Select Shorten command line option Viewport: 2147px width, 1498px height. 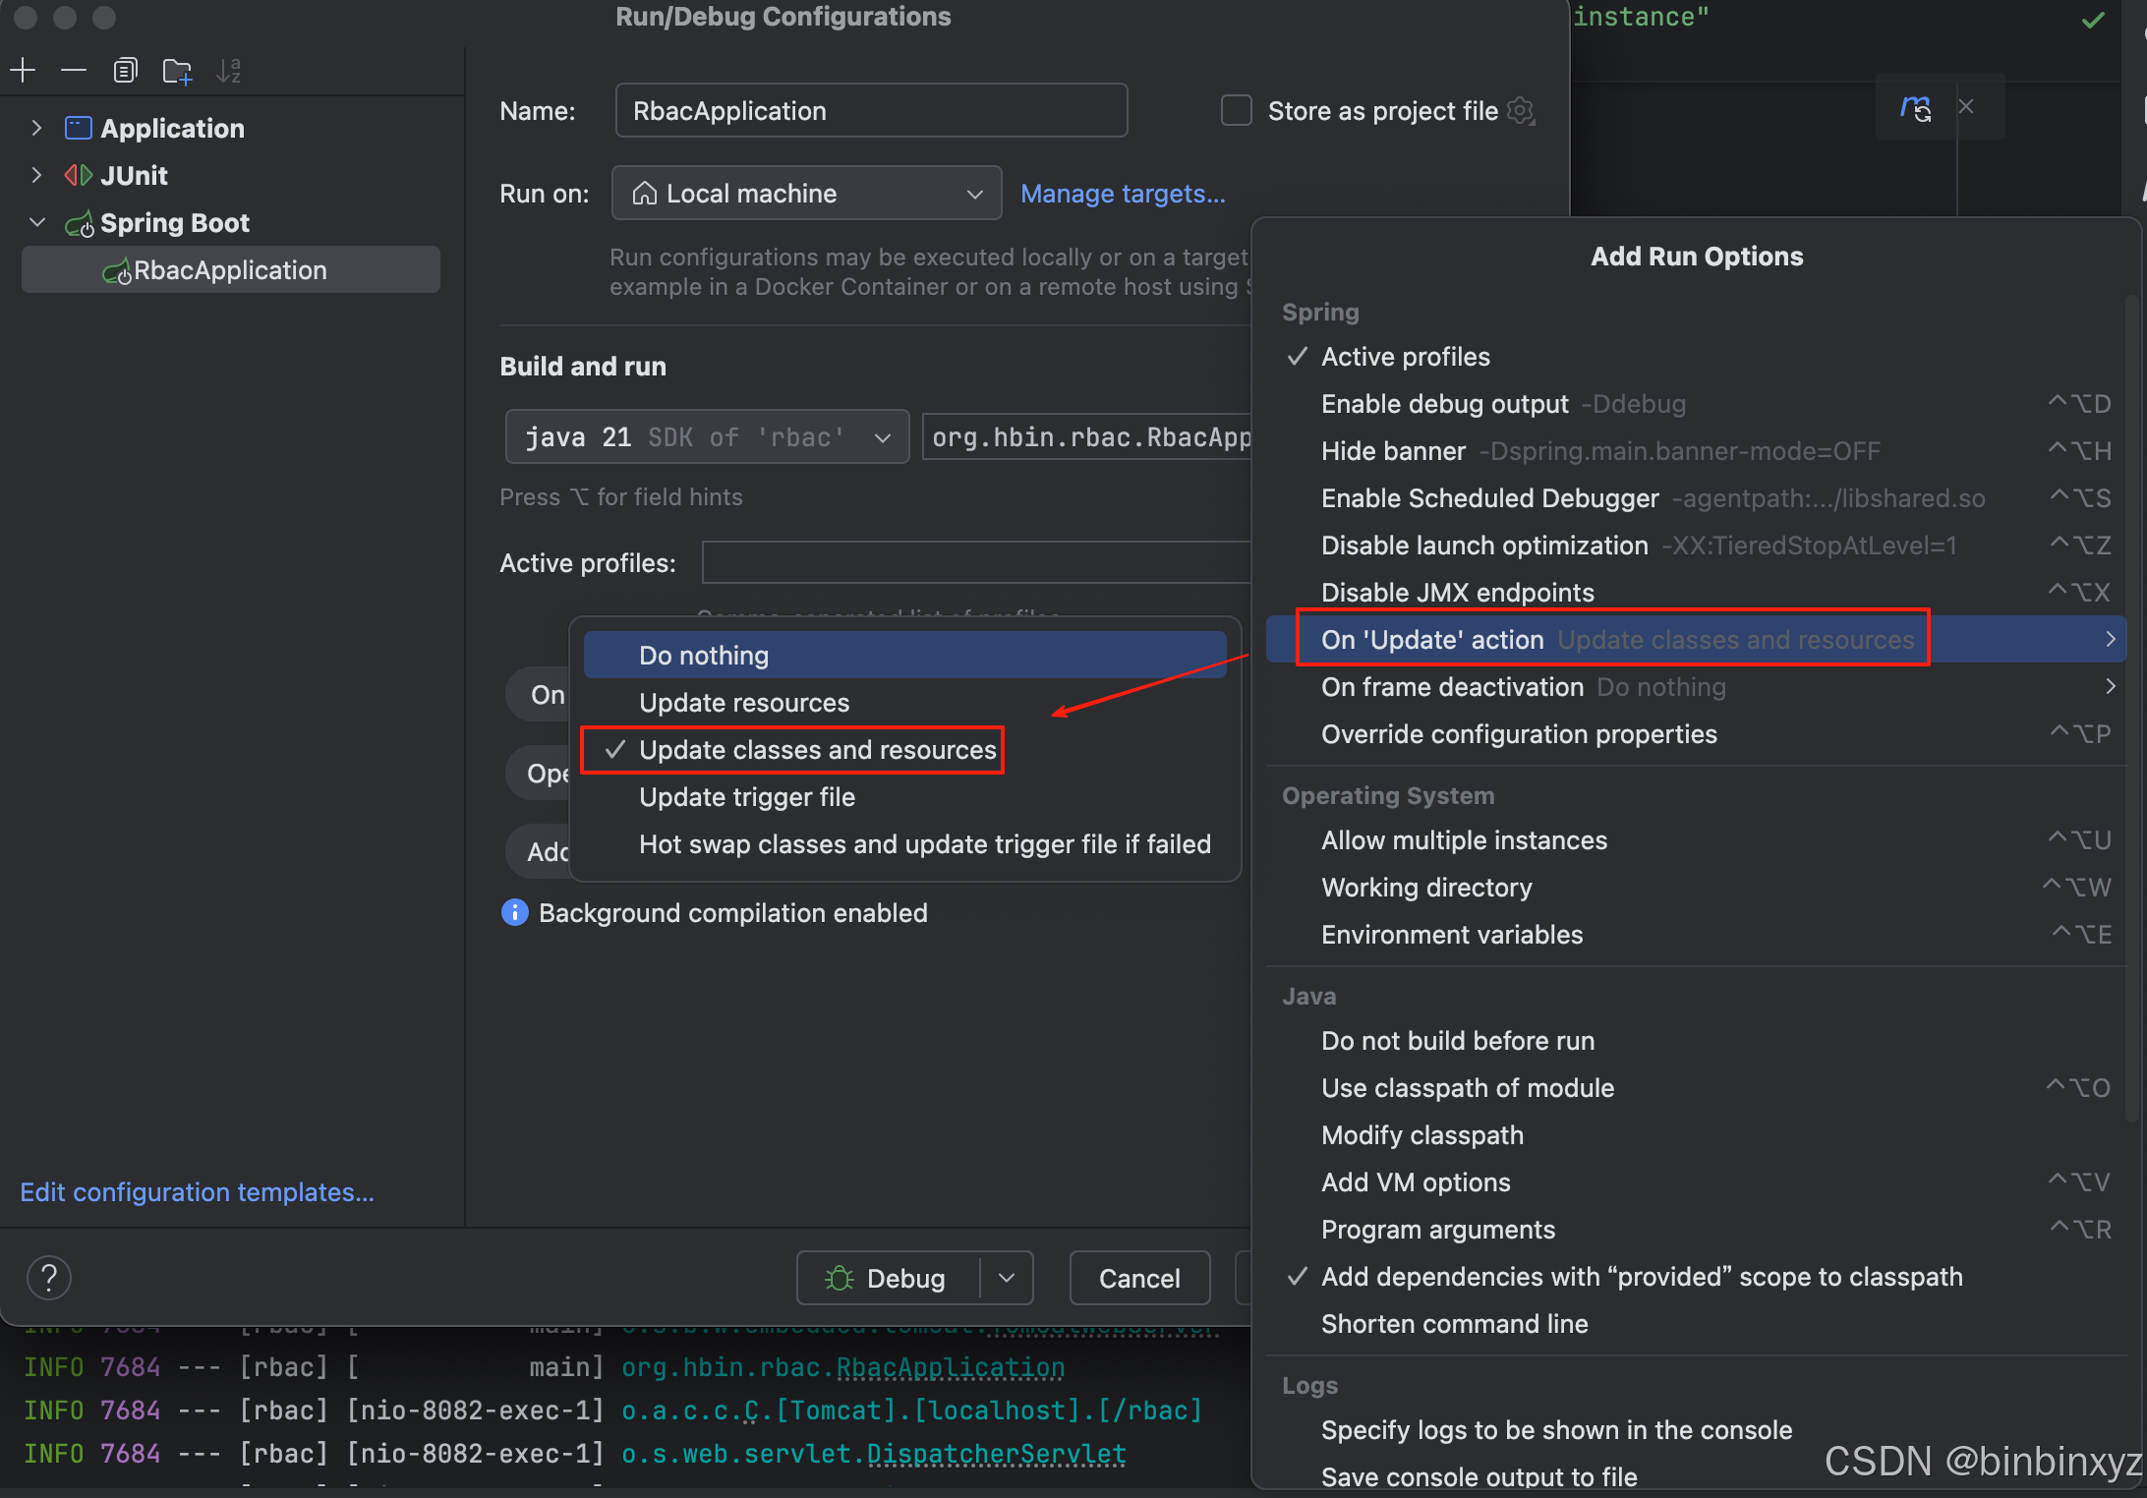coord(1696,1324)
